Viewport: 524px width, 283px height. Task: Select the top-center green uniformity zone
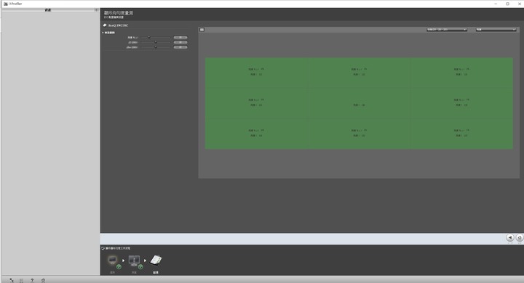pos(359,73)
